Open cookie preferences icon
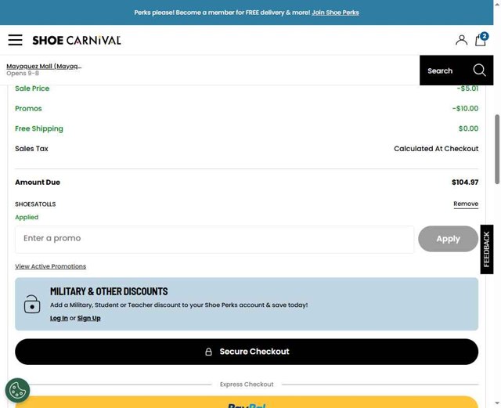The height and width of the screenshot is (408, 501). (17, 391)
